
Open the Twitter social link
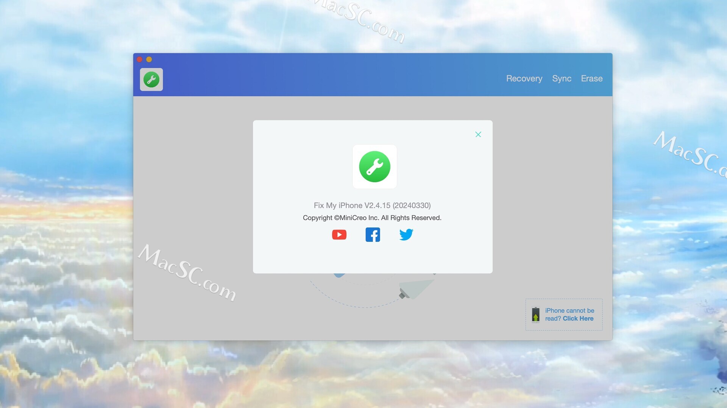406,235
